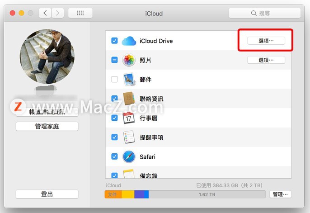Viewport: 310px width, 213px height.
Task: Uncheck the iCloud Drive checkbox
Action: [114, 41]
